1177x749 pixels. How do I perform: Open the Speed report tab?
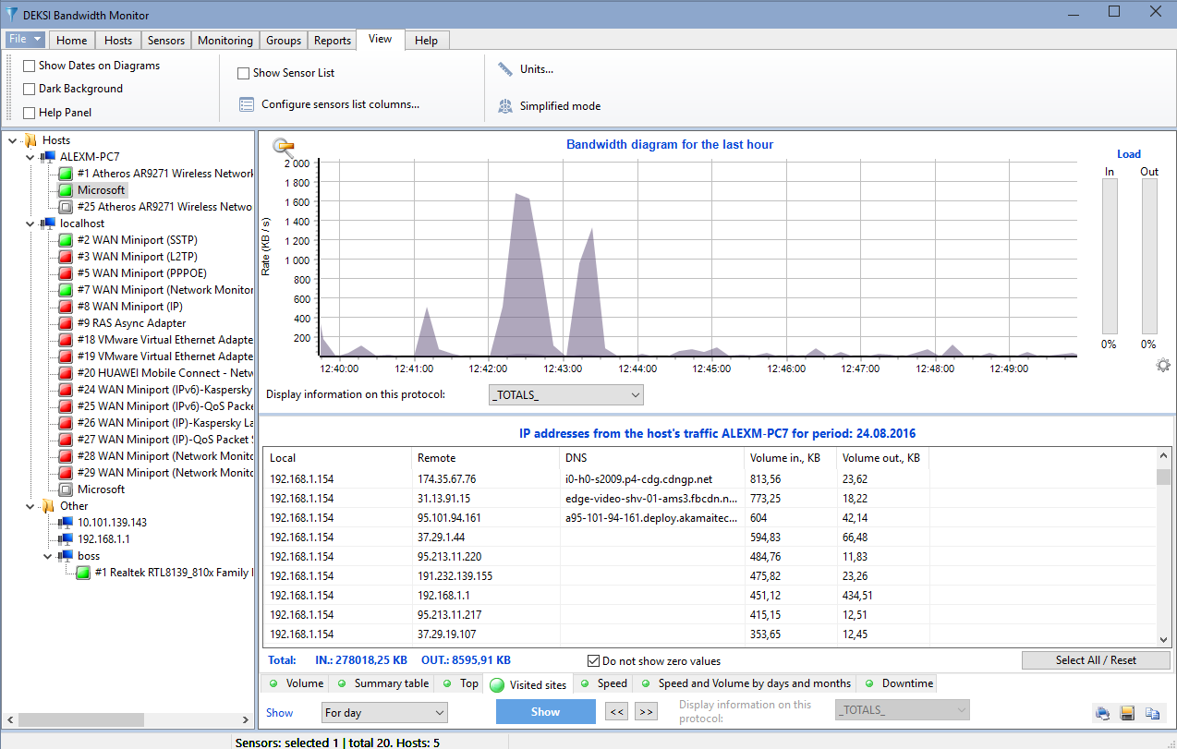click(x=606, y=683)
